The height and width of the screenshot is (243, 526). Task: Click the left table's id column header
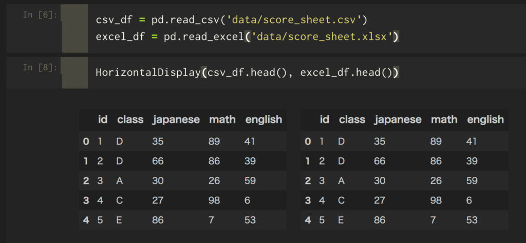(103, 119)
